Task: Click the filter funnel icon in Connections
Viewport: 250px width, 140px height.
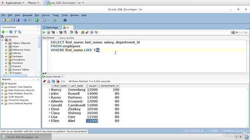Action: pyautogui.click(x=15, y=32)
